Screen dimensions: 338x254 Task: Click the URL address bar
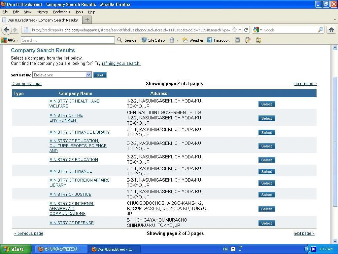click(x=131, y=30)
